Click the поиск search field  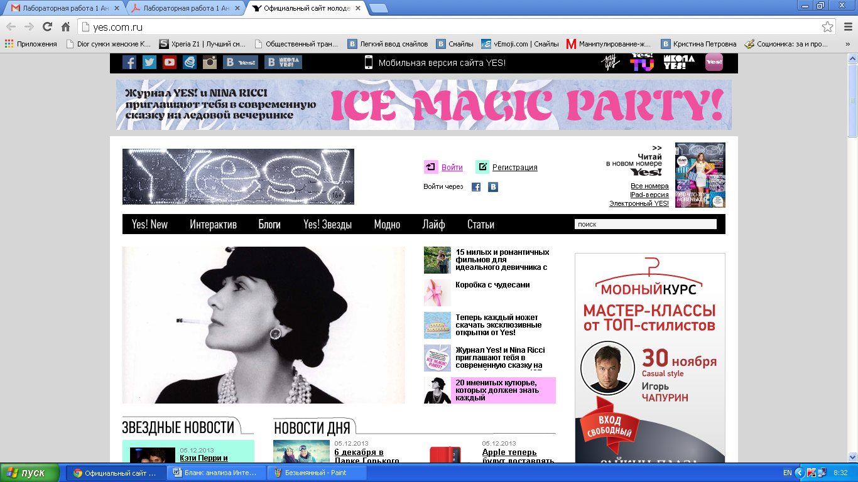pyautogui.click(x=646, y=224)
